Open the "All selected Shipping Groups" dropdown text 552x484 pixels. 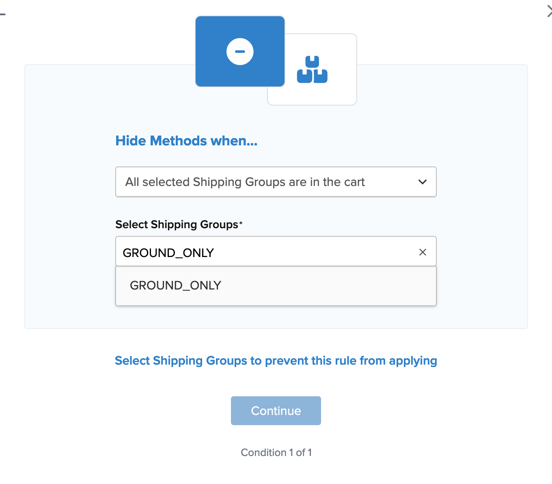(x=245, y=182)
